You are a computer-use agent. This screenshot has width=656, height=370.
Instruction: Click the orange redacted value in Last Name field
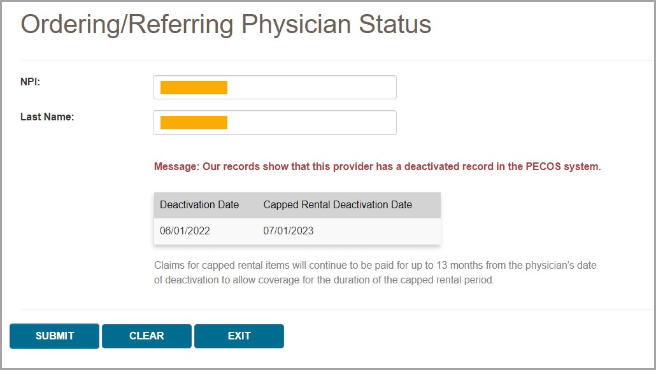(x=194, y=122)
